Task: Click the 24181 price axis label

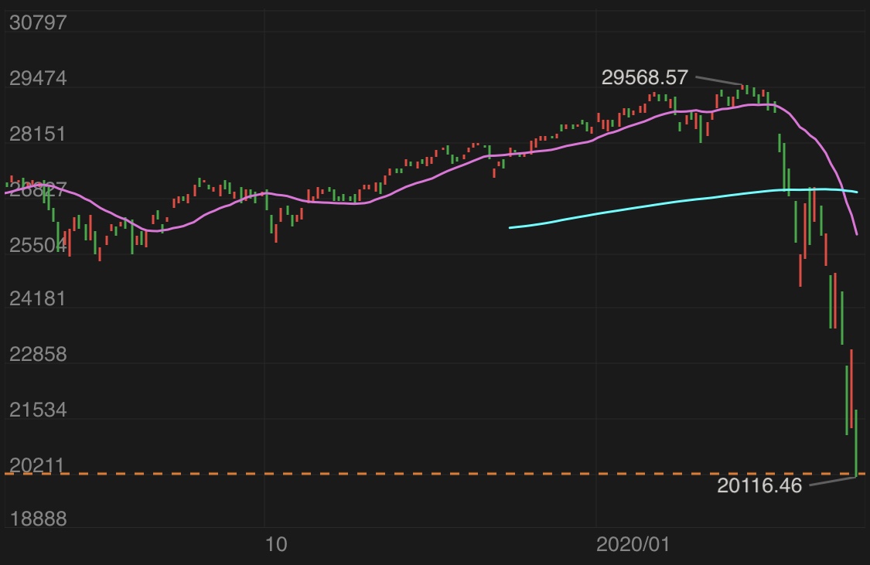Action: pos(37,300)
